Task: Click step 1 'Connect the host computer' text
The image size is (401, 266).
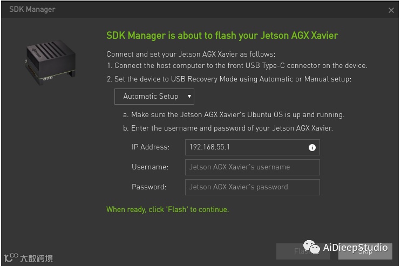Action: [x=237, y=66]
